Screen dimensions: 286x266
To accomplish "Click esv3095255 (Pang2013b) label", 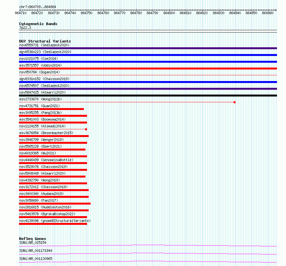I will click(40, 113).
